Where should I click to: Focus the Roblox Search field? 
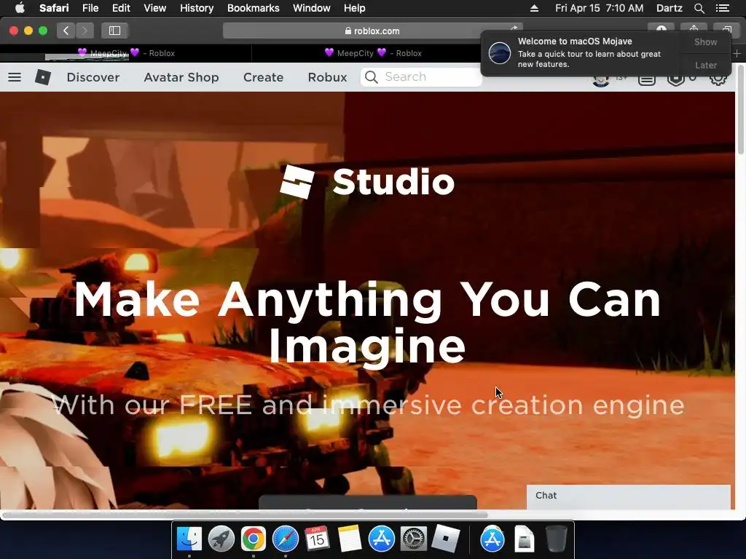[421, 77]
